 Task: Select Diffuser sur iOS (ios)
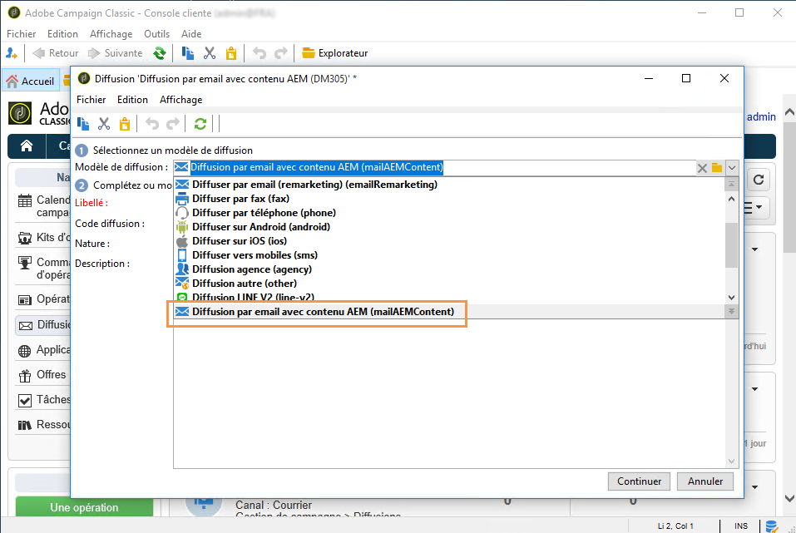point(240,241)
